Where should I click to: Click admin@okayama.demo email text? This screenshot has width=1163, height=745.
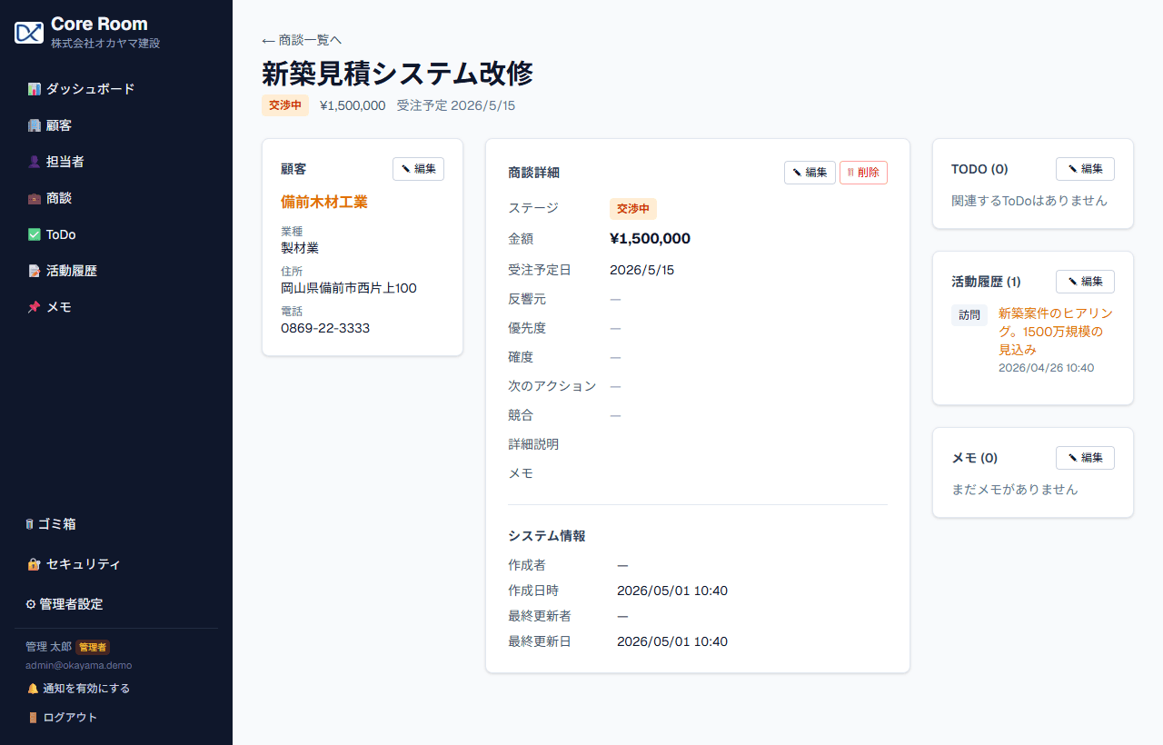pos(79,665)
